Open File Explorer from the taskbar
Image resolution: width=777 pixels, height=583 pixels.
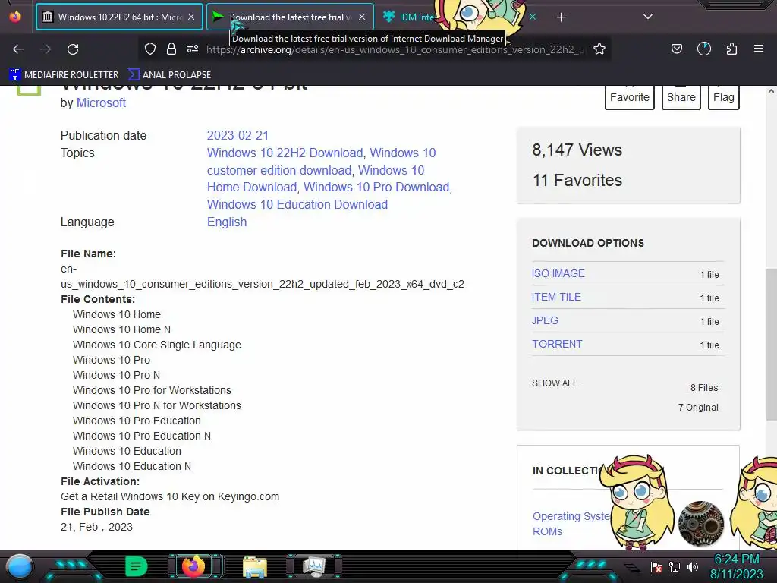click(x=255, y=567)
